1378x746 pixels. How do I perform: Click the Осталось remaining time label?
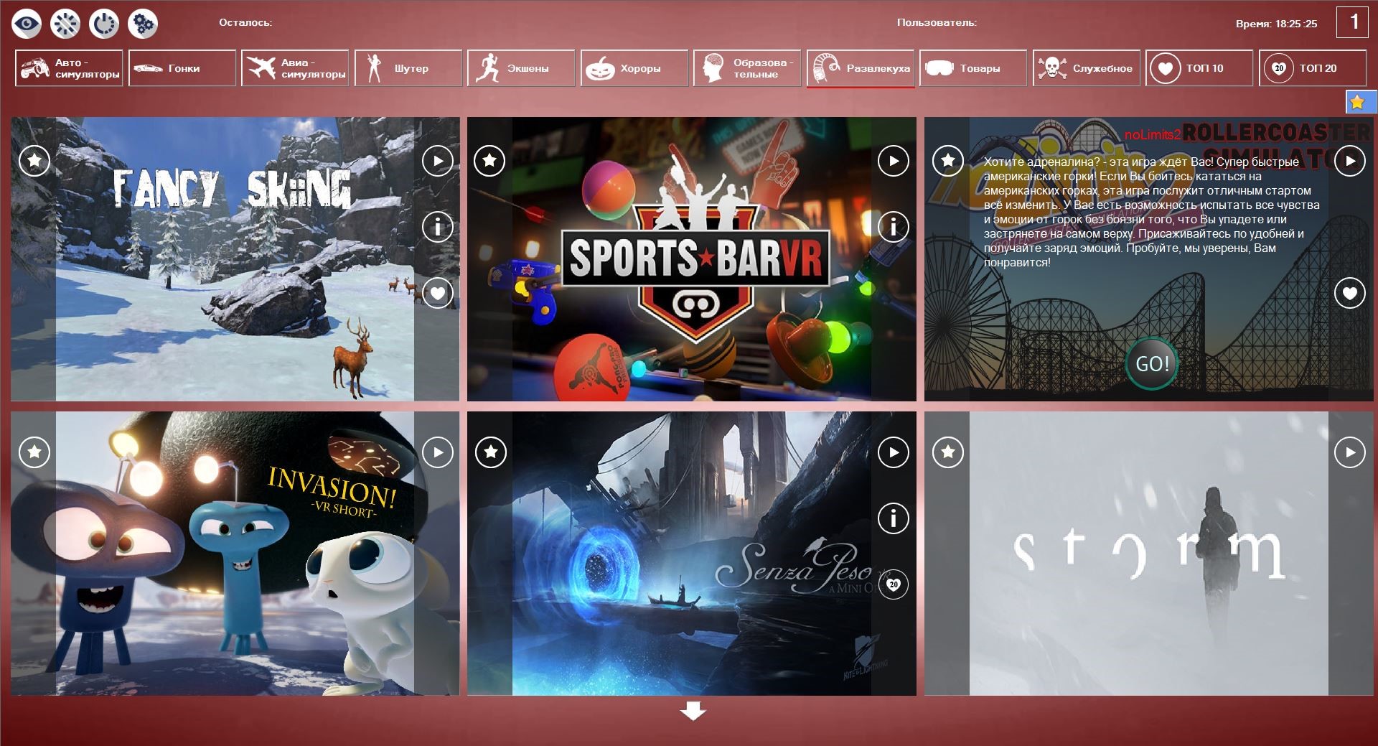(x=245, y=23)
